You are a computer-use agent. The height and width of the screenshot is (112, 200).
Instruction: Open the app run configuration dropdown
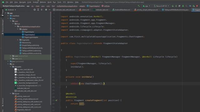click(147, 6)
